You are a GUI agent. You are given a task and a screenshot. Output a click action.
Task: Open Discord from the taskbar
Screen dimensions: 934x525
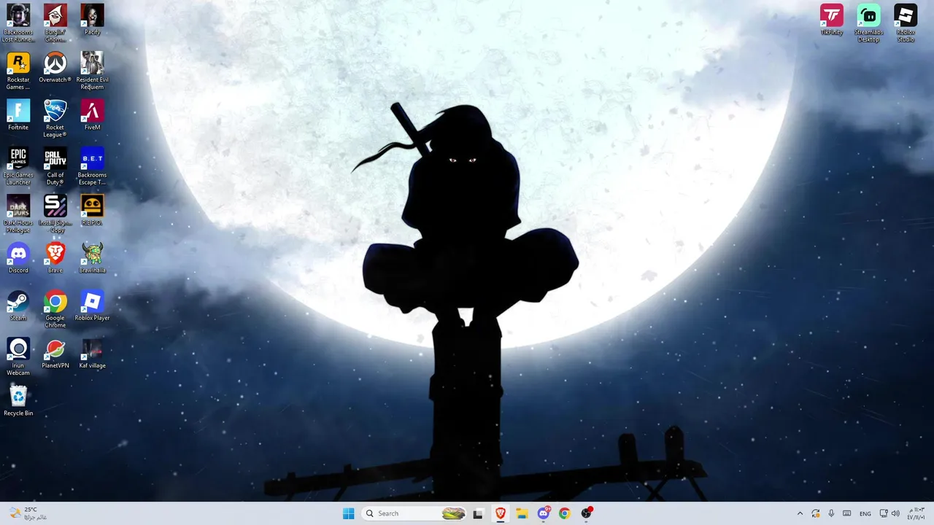tap(544, 513)
